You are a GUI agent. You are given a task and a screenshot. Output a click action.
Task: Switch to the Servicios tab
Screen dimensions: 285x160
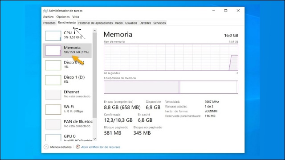click(x=159, y=23)
